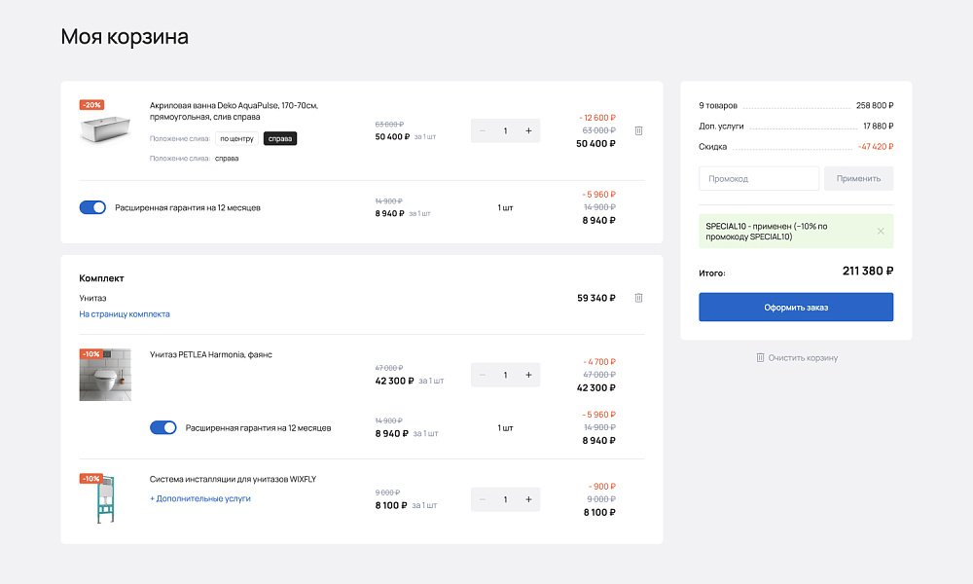Image resolution: width=973 pixels, height=584 pixels.
Task: Increase quantity of Deko AquaPulse bathtub
Action: click(528, 130)
